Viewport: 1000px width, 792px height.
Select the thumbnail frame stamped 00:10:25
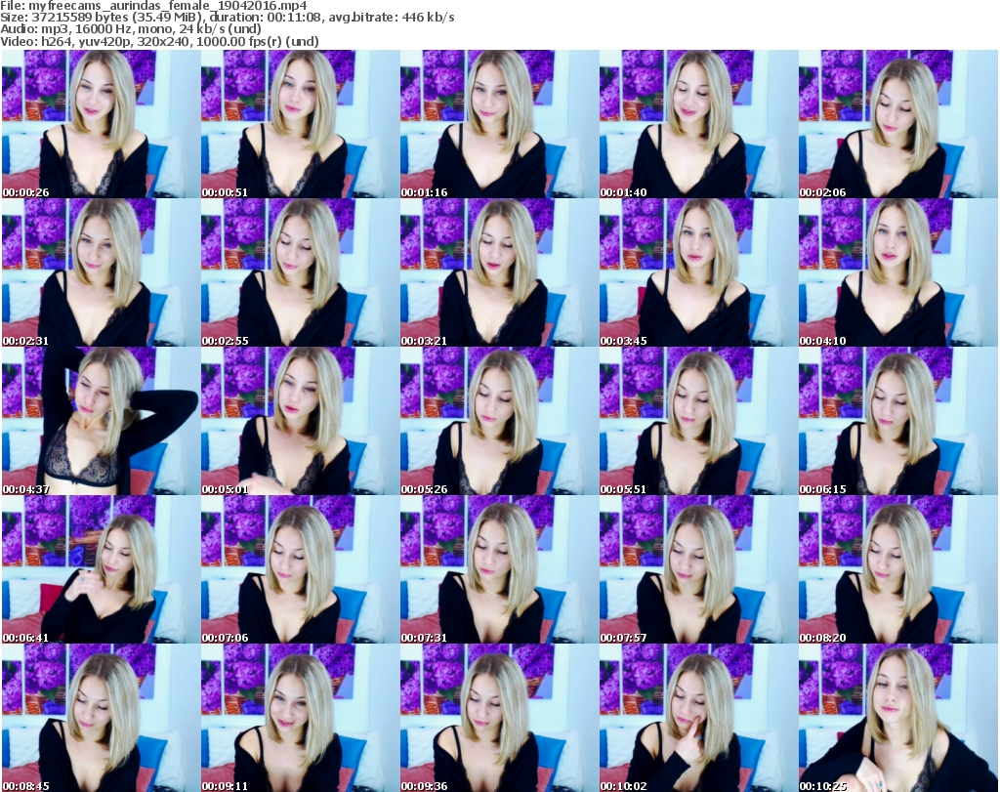pos(898,718)
